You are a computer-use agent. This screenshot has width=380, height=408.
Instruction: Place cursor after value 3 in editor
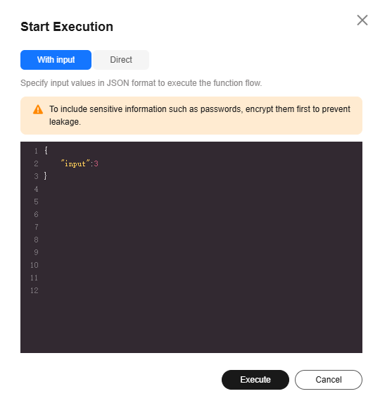click(99, 163)
